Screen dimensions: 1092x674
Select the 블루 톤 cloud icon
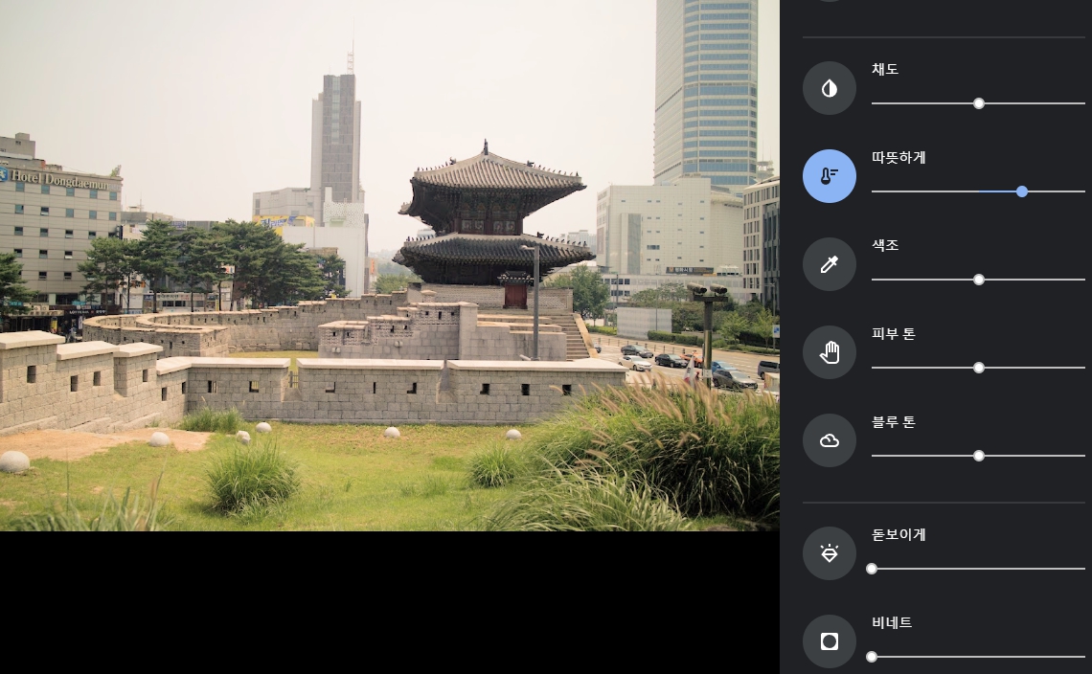coord(829,440)
